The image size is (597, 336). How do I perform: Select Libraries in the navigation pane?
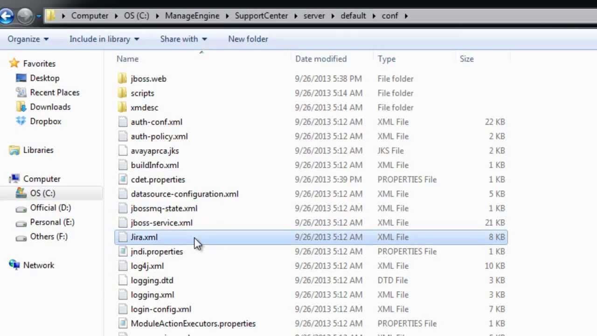coord(38,150)
